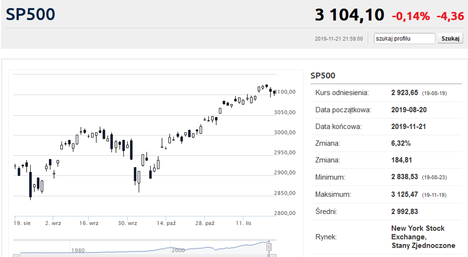Click the SP500 heading above the stats table
The width and height of the screenshot is (468, 257).
(322, 76)
